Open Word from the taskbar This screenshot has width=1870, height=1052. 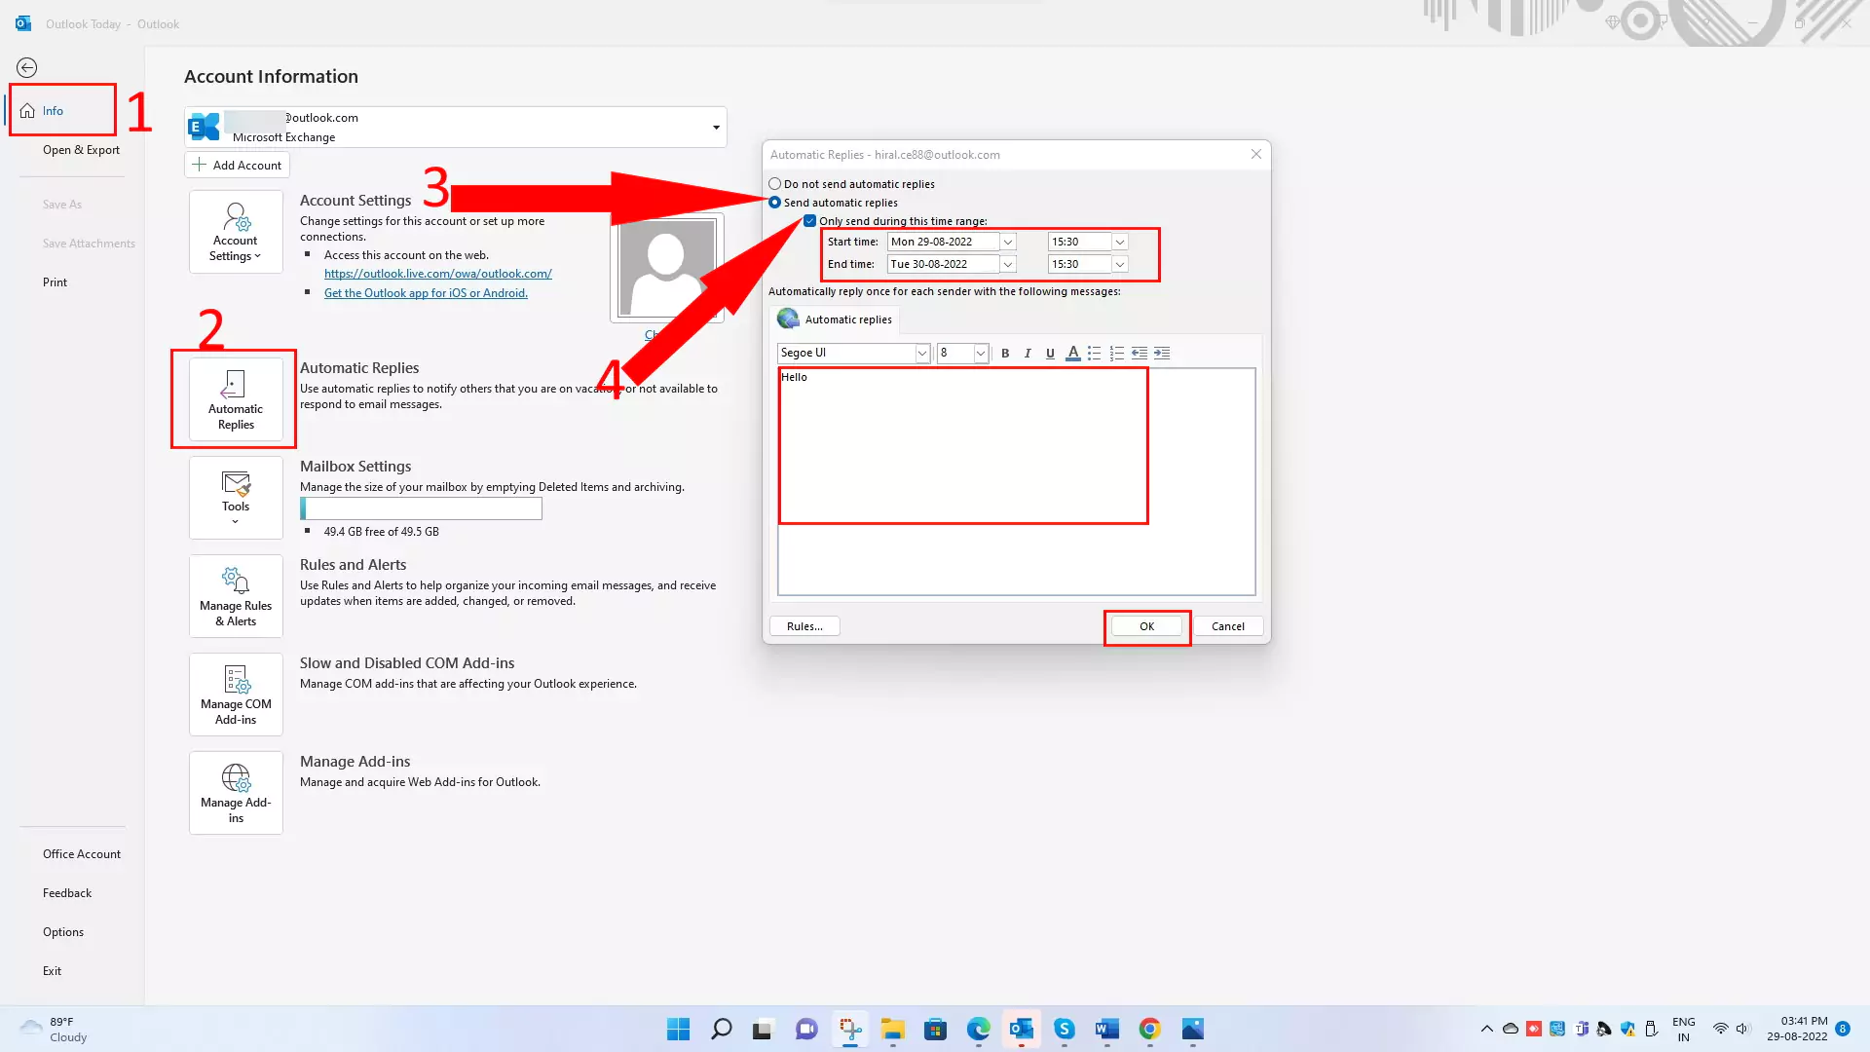click(1107, 1029)
